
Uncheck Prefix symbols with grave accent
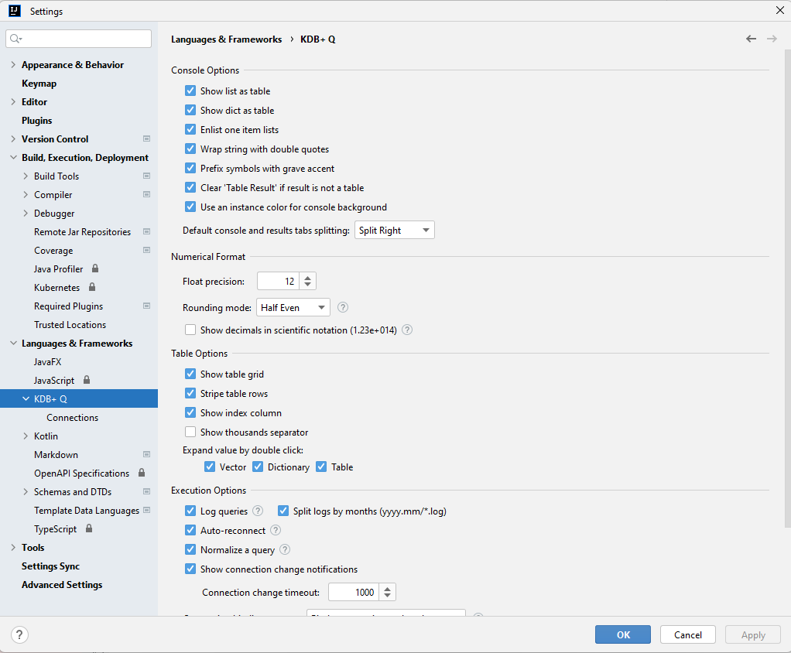pyautogui.click(x=190, y=168)
